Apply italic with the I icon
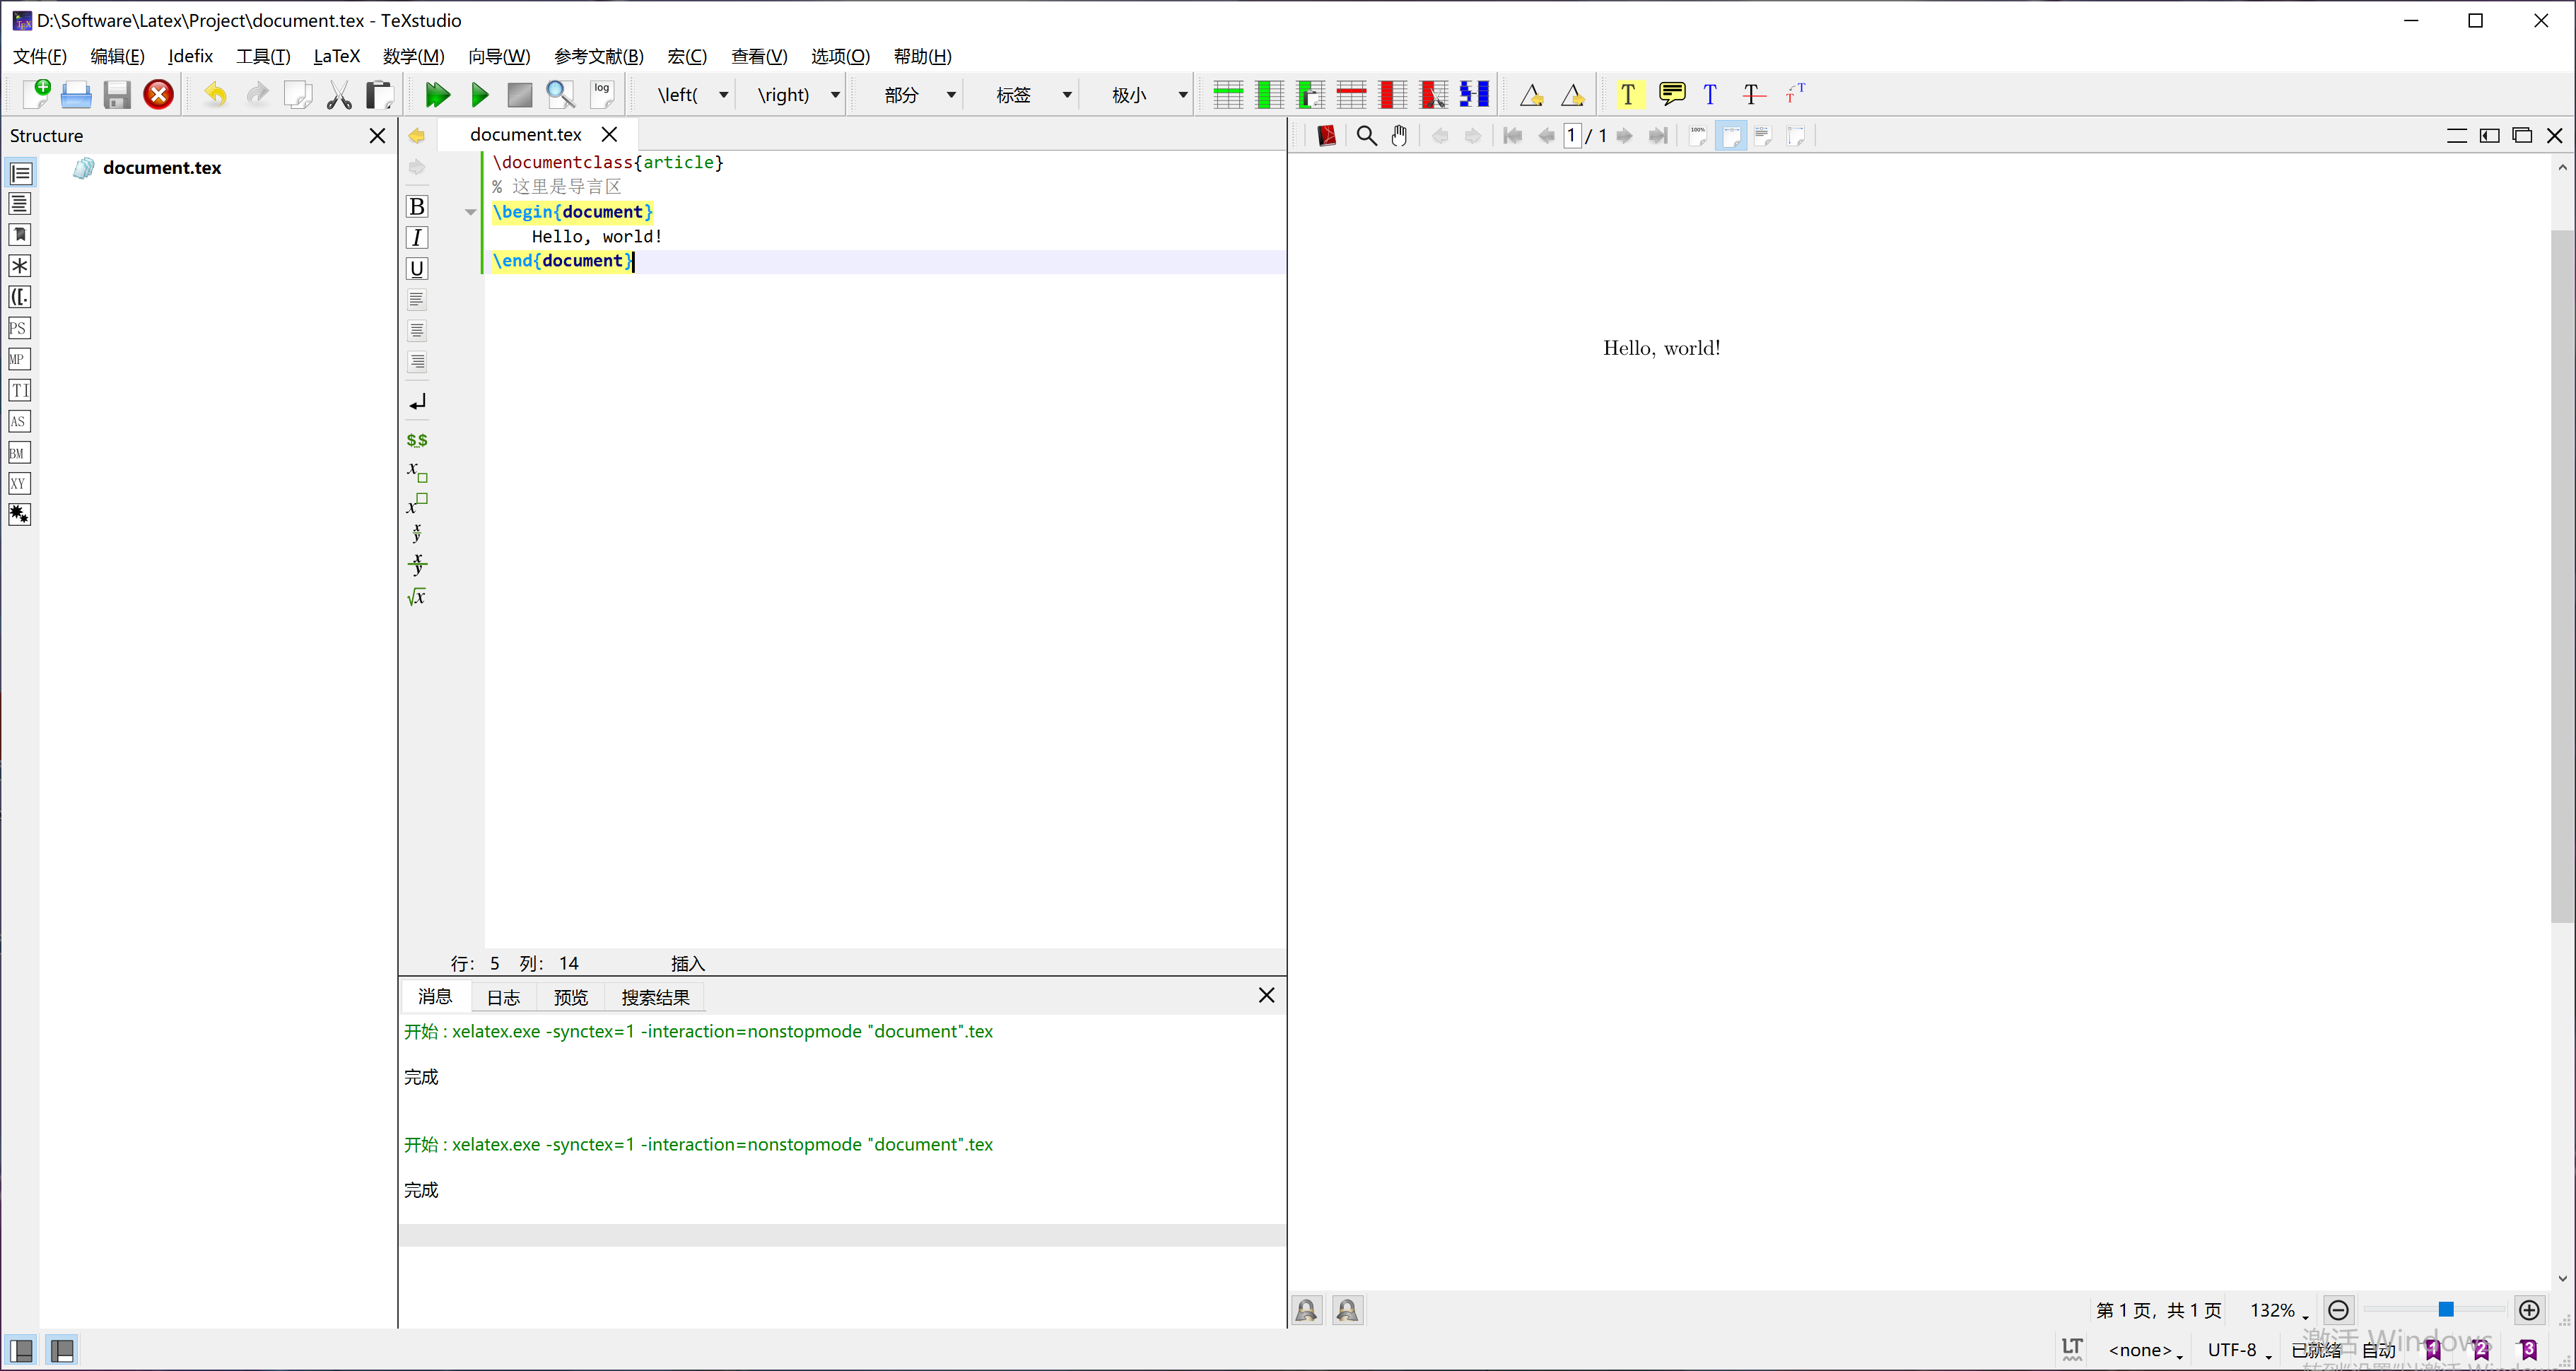The width and height of the screenshot is (2576, 1371). pos(417,238)
